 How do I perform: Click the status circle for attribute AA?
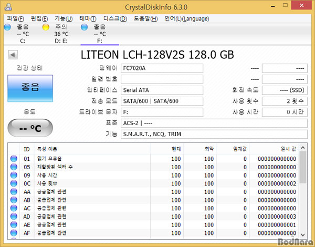[x=14, y=192]
